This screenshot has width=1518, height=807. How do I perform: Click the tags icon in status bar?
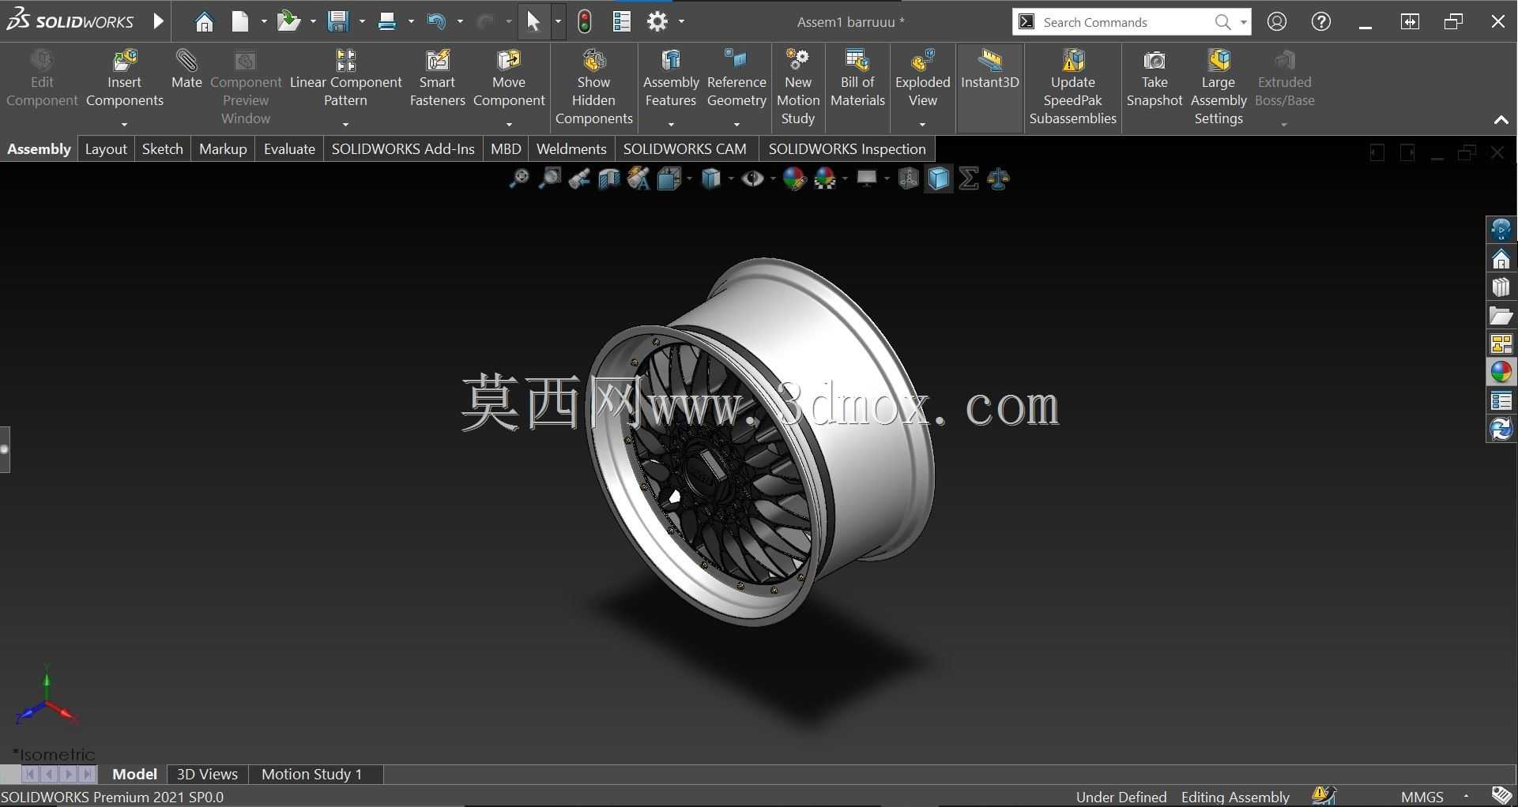click(1501, 795)
